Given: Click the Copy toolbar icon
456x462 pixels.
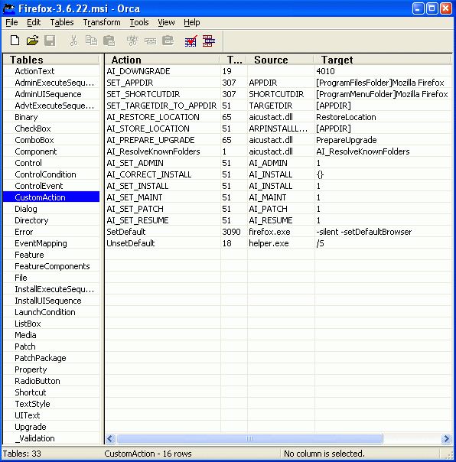Looking at the screenshot, I should (x=91, y=41).
